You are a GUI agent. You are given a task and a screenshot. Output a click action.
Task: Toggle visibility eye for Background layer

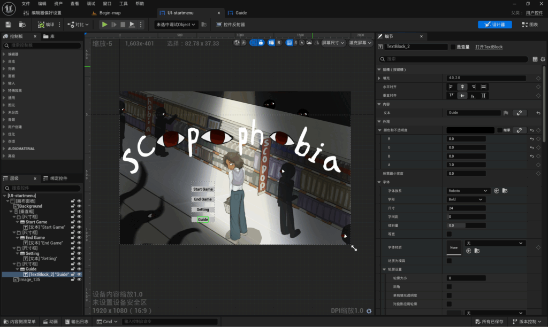79,206
